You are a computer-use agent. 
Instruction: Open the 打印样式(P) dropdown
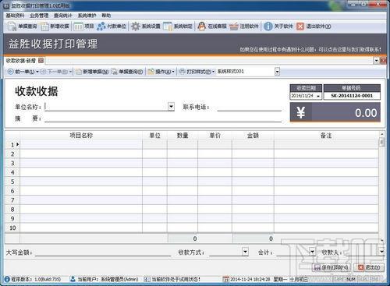point(197,72)
